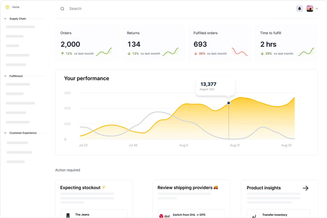This screenshot has width=327, height=218.
Task: Click the Transfer inventory return-arrow icon
Action: tap(254, 216)
